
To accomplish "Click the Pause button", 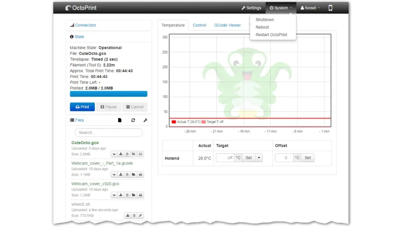I will coord(109,107).
